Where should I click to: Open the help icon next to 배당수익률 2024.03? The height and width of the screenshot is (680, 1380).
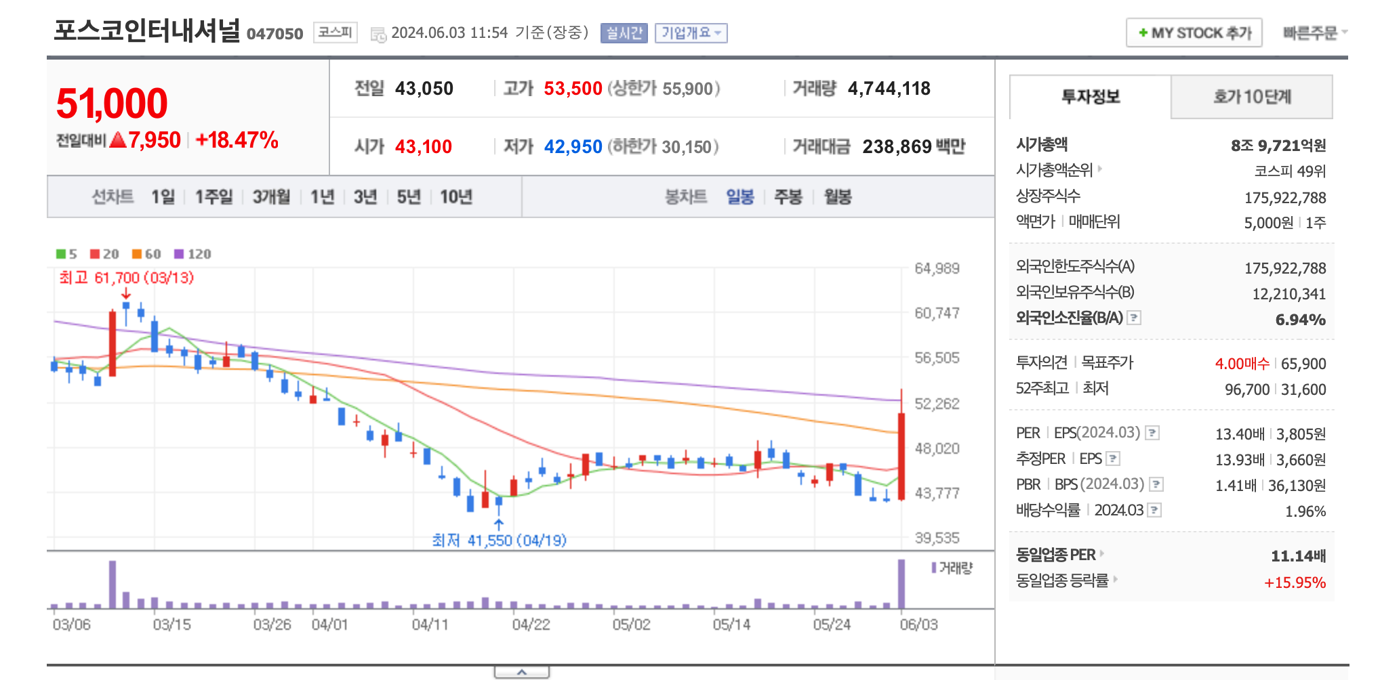pos(1155,510)
